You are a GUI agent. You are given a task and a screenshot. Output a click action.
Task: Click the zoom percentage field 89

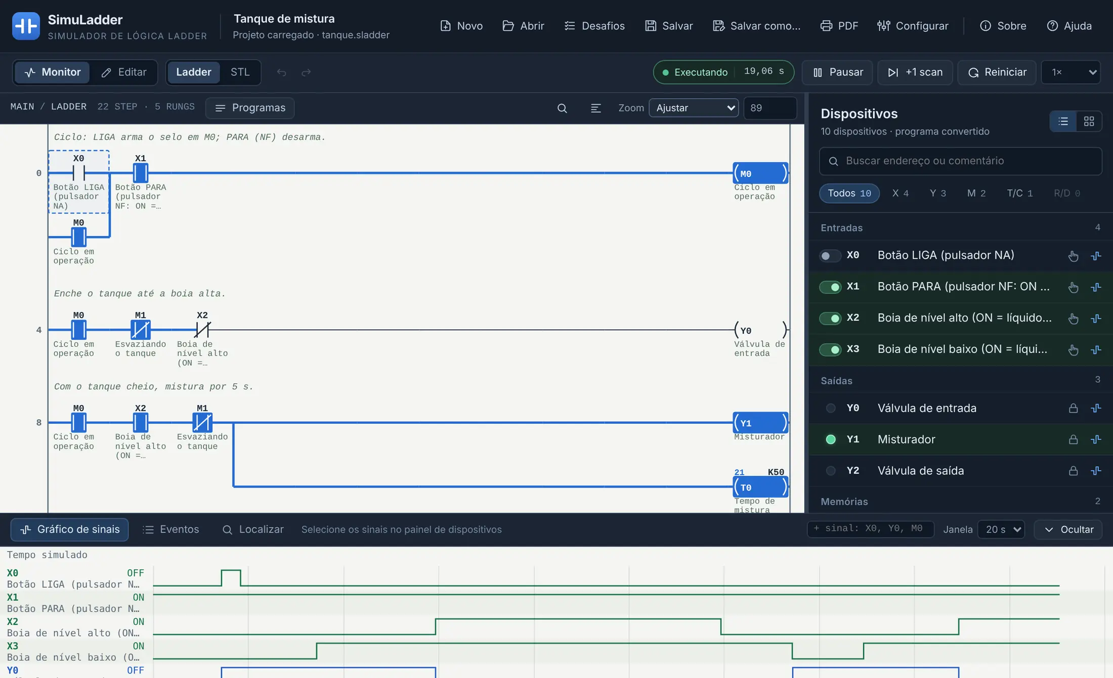(769, 108)
